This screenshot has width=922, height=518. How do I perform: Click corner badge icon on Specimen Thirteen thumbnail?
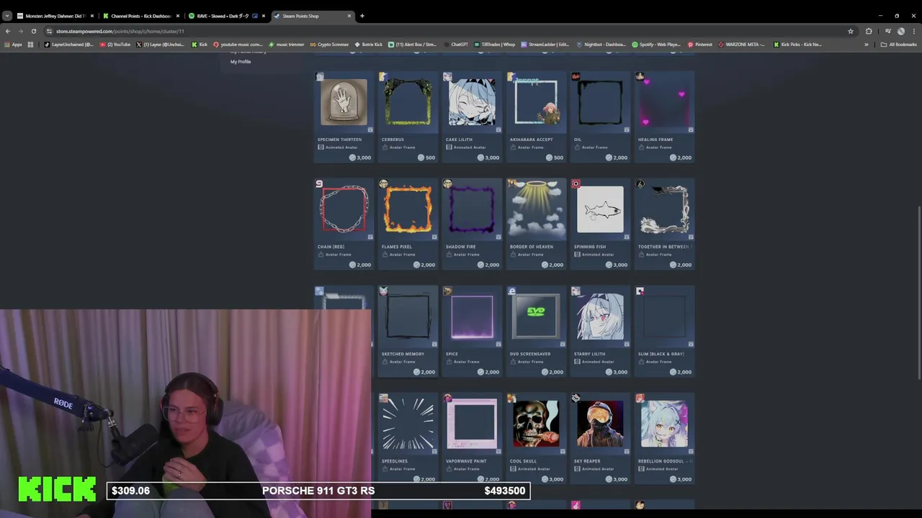coord(370,129)
